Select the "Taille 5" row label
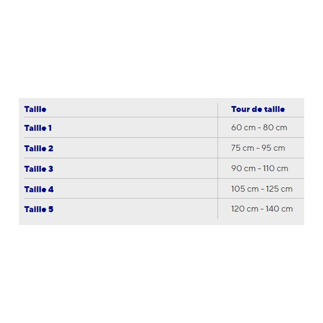Screen dimensions: 323x323 [39, 209]
